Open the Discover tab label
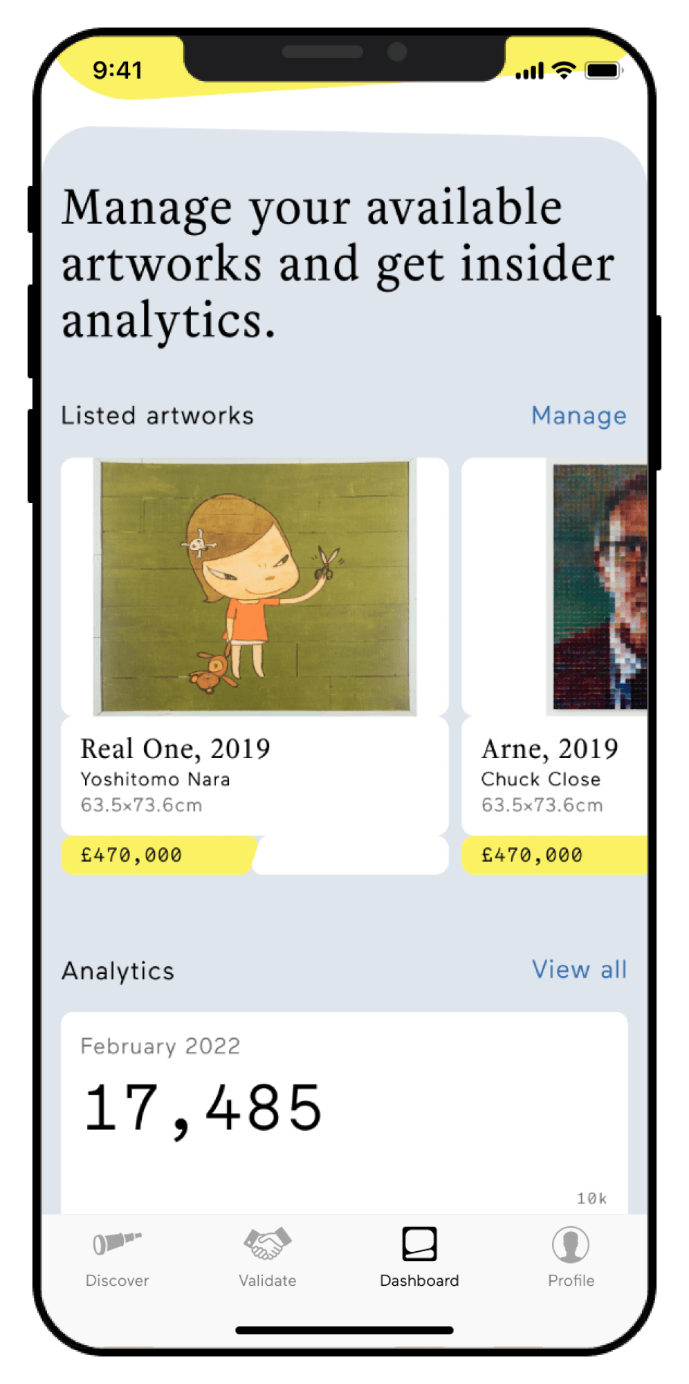The width and height of the screenshot is (689, 1384). (117, 1280)
